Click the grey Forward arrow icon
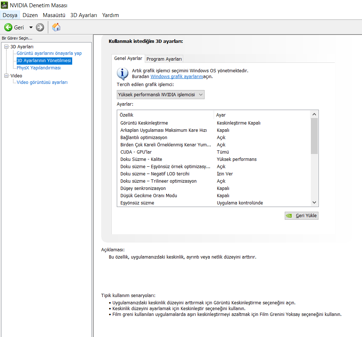 coord(40,27)
